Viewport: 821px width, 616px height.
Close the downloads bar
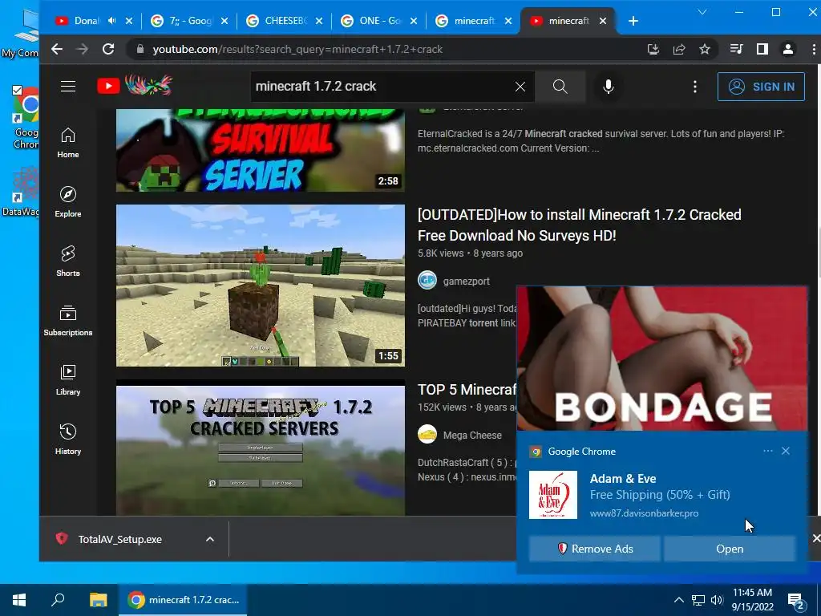(x=815, y=538)
